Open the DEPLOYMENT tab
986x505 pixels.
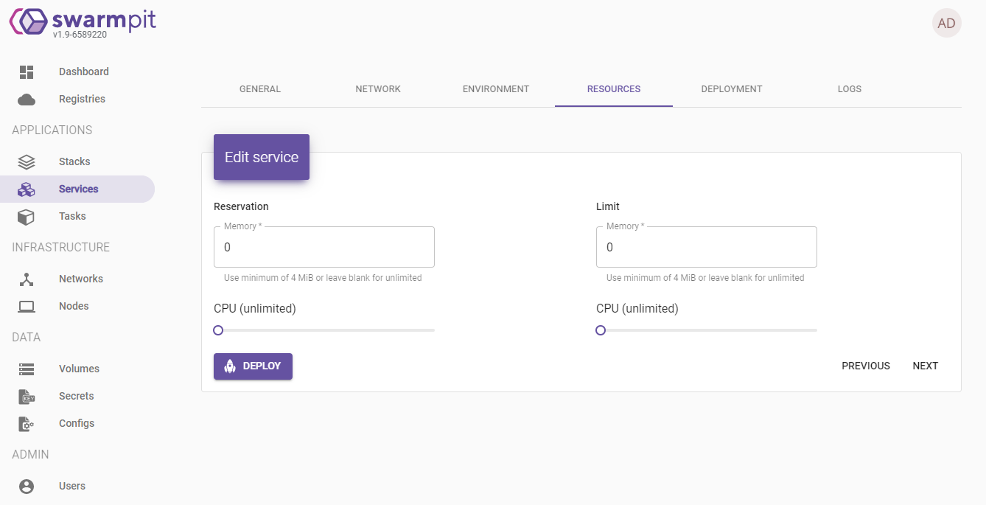(731, 88)
